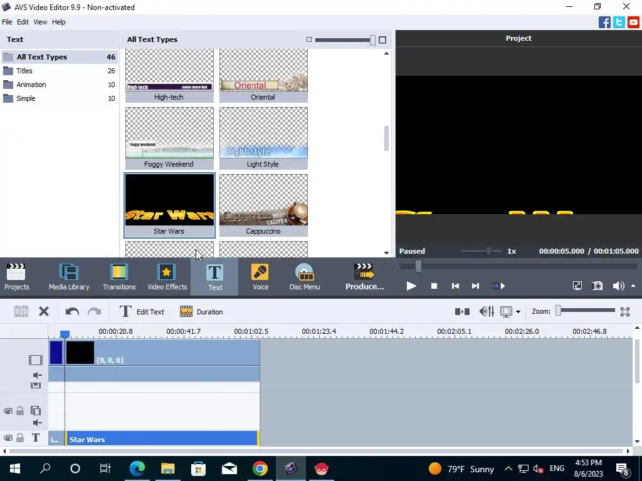
Task: Select small thumbnail size icon
Action: (x=309, y=39)
